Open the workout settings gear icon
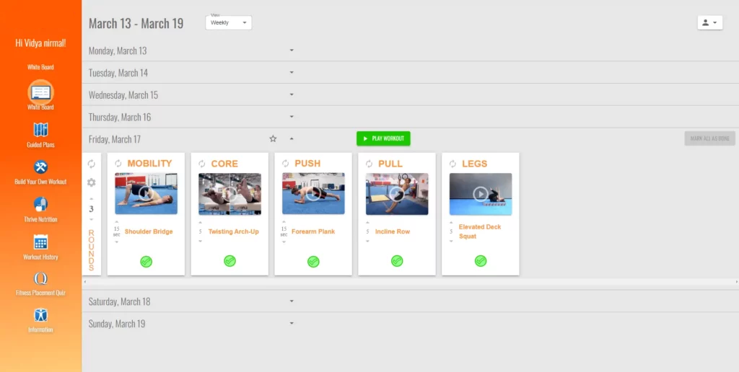The height and width of the screenshot is (372, 739). [x=92, y=182]
